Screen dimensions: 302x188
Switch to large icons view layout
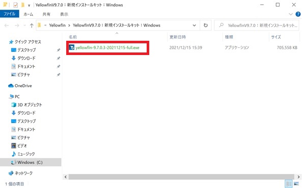(296, 184)
